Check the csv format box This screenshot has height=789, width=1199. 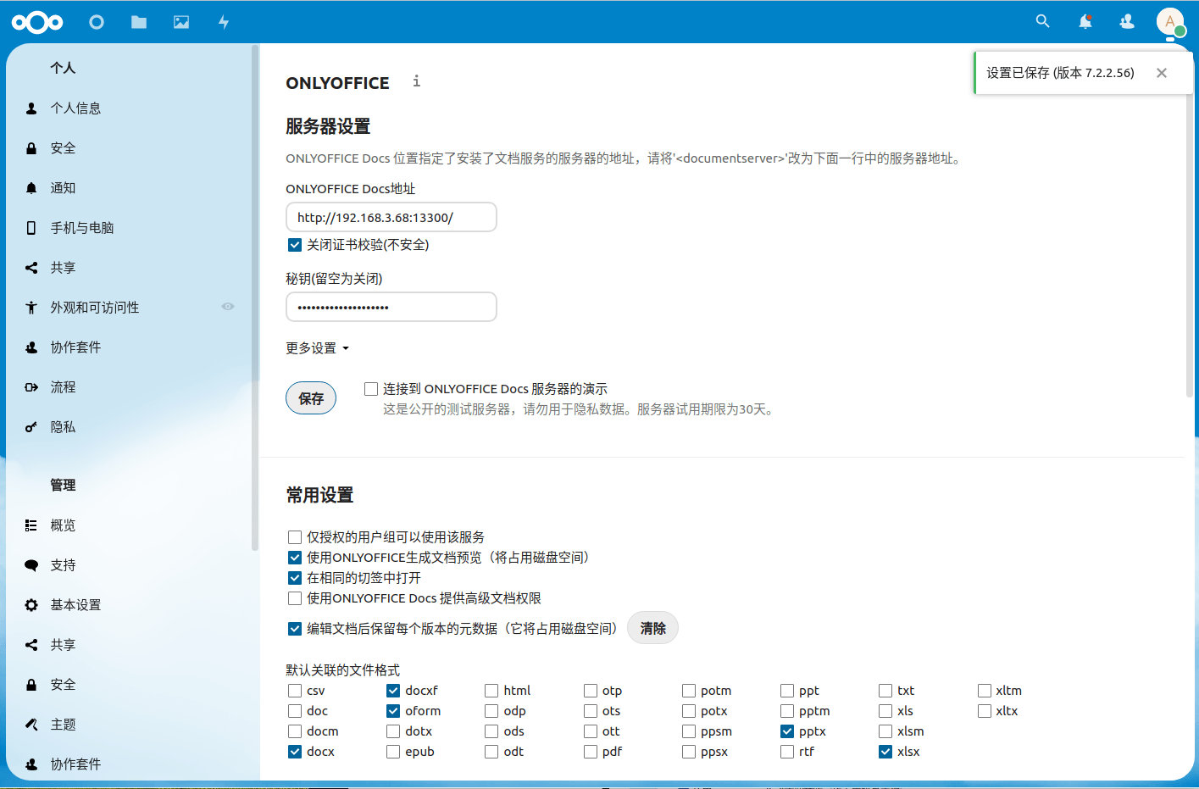click(x=295, y=691)
